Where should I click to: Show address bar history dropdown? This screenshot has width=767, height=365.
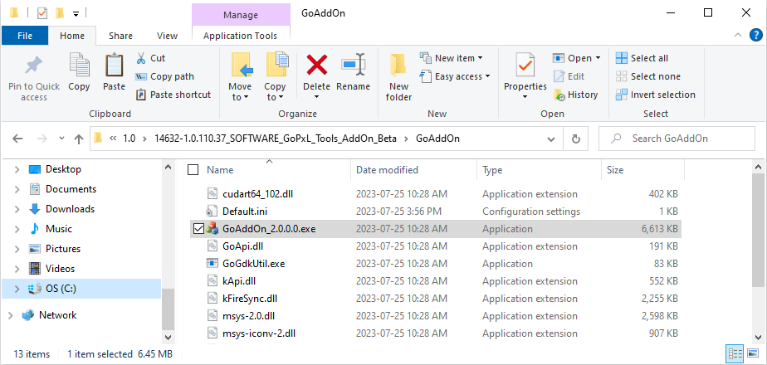click(x=551, y=139)
